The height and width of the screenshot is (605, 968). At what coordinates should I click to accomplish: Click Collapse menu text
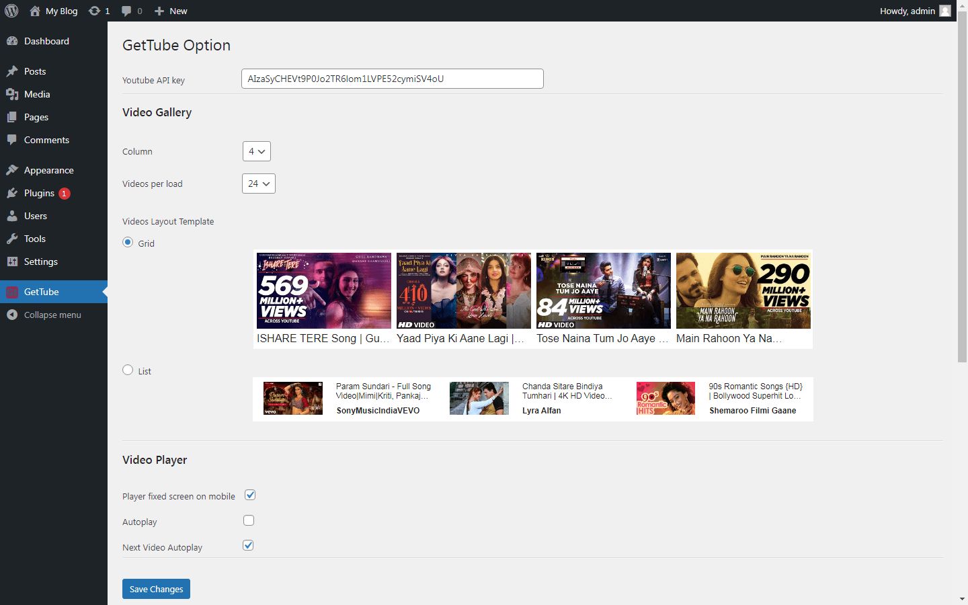click(x=52, y=315)
